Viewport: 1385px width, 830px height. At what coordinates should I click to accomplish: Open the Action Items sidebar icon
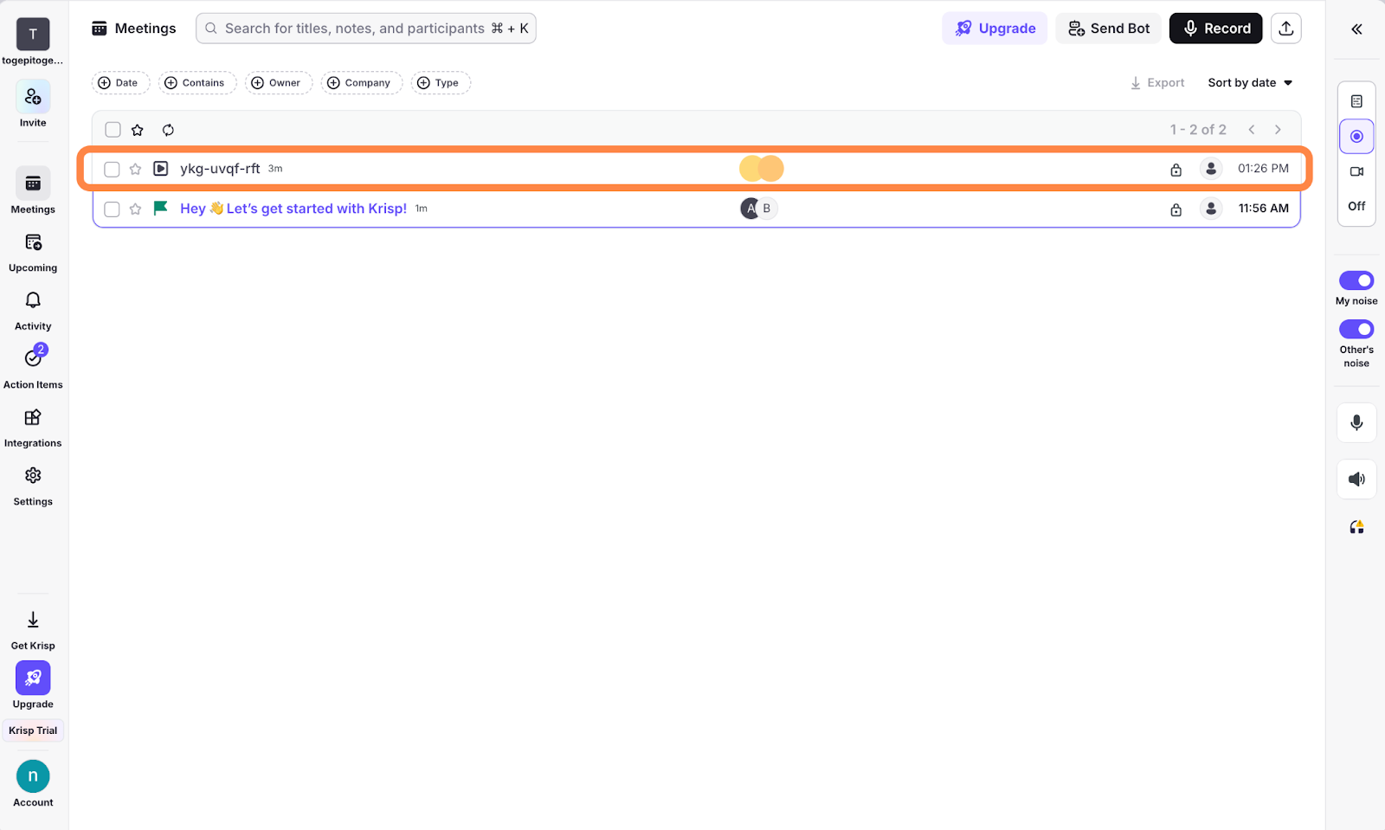click(x=33, y=357)
